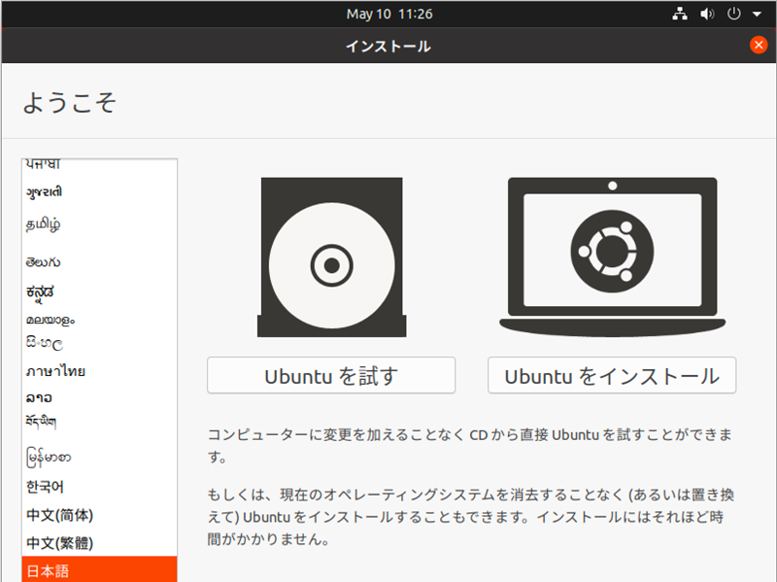Select 中文(繁體) language
The width and height of the screenshot is (777, 582).
pos(99,543)
